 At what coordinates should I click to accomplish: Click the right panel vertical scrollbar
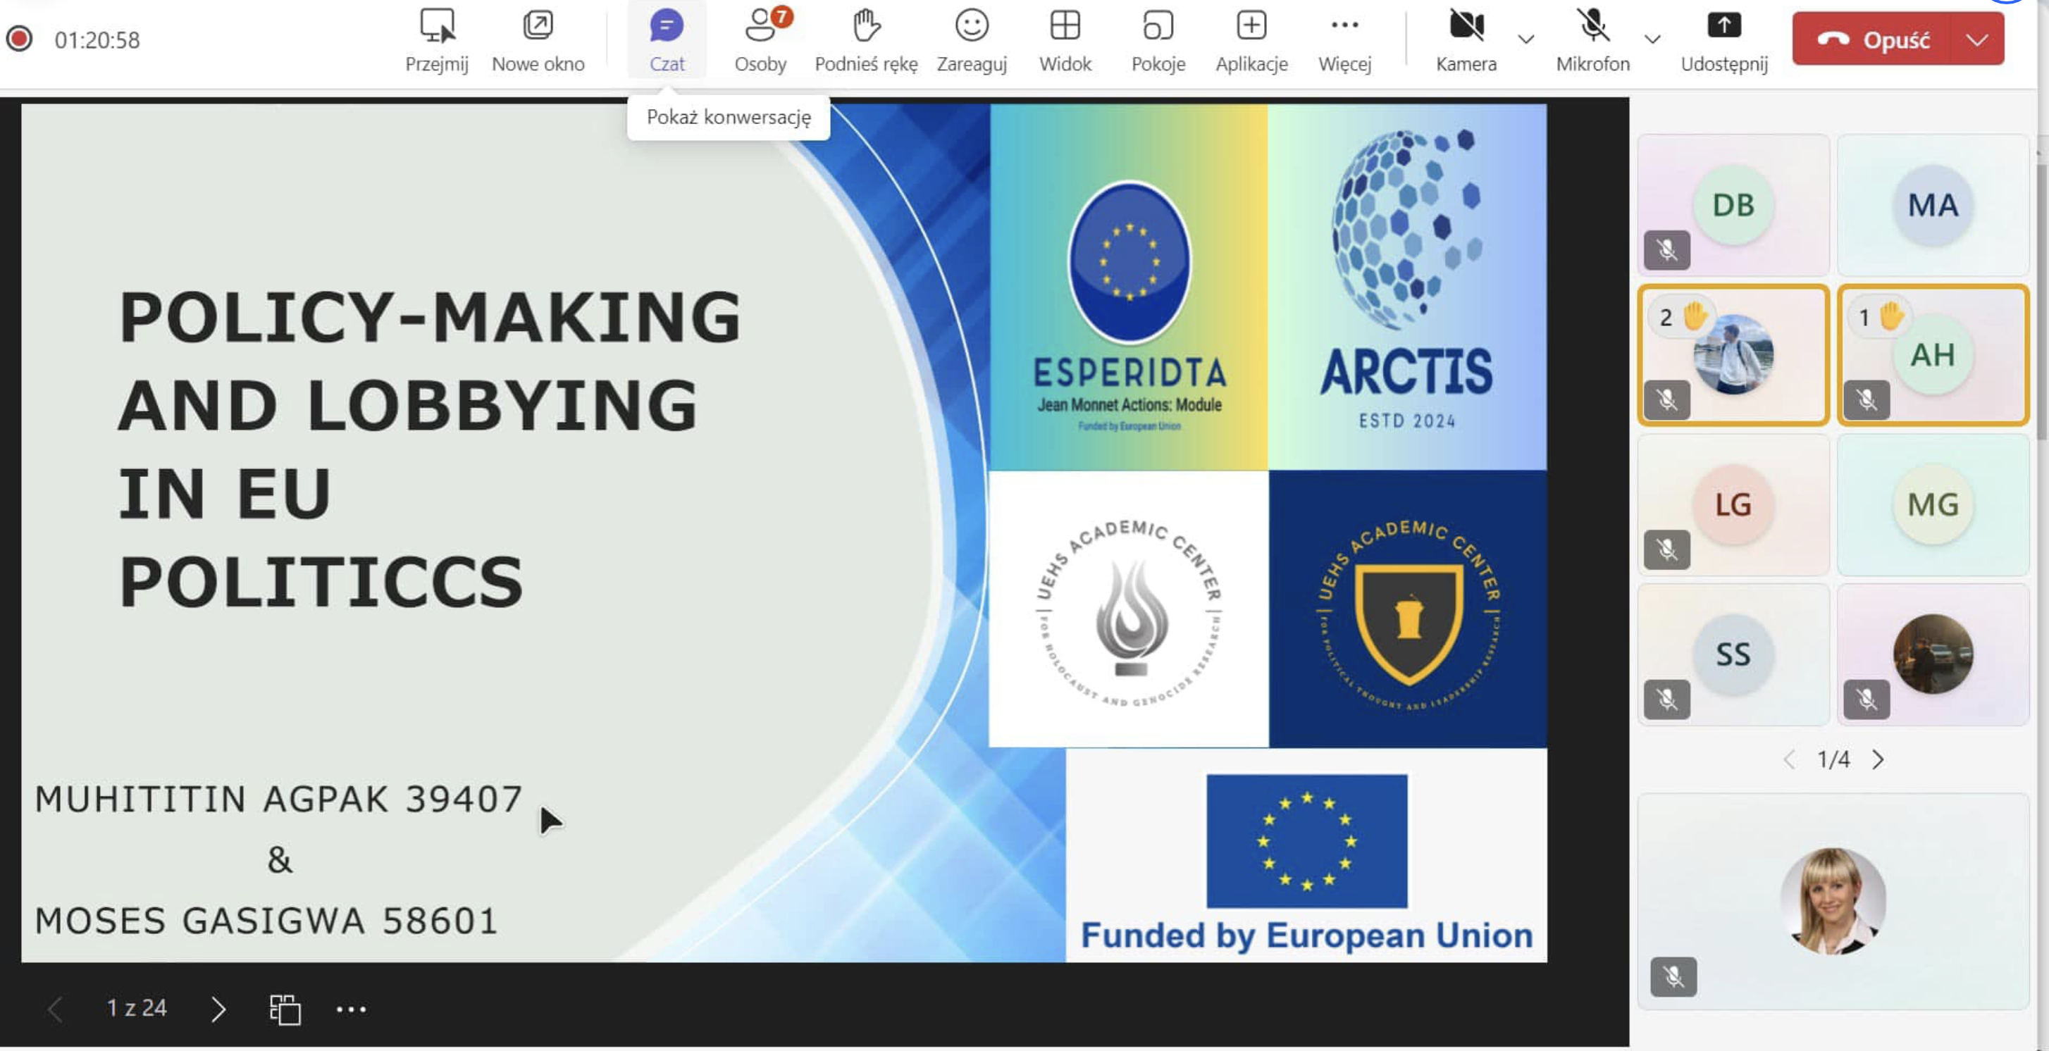click(2043, 302)
